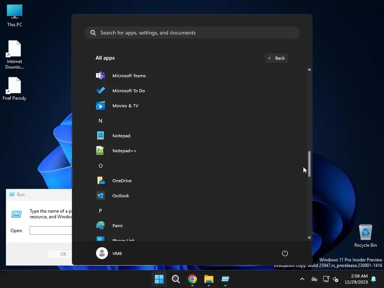Open Microsoft Teams app icon
384x288 pixels.
tap(100, 76)
